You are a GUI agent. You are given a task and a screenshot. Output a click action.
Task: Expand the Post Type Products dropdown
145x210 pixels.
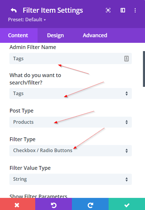point(70,122)
